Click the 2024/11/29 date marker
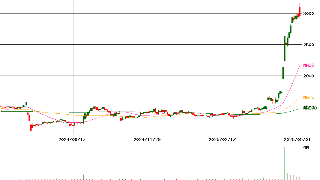Viewport: 320px width, 180px height. coord(147,139)
